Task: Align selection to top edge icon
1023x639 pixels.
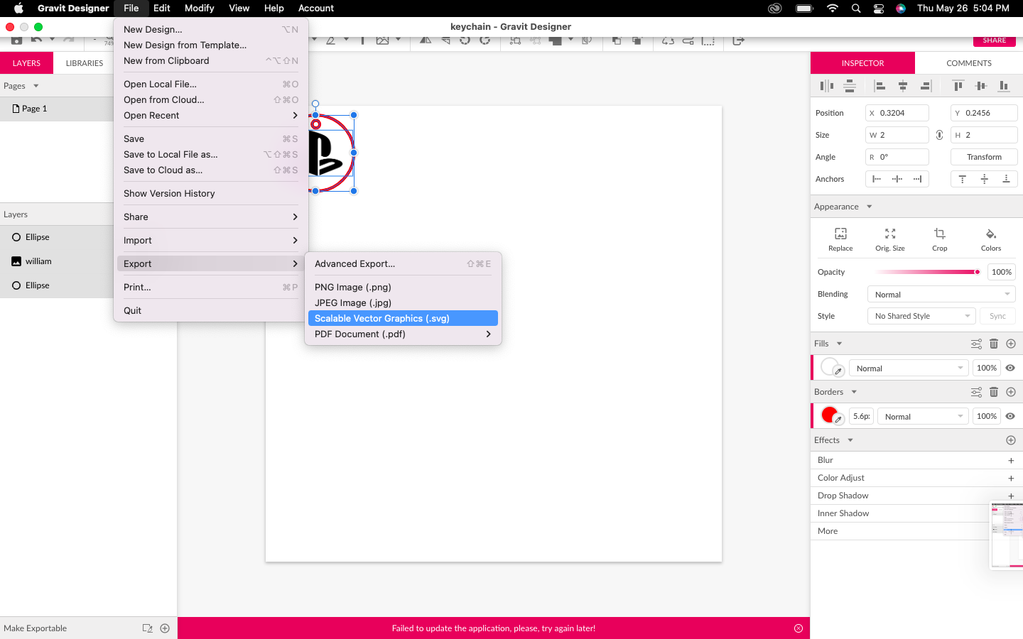Action: point(958,86)
